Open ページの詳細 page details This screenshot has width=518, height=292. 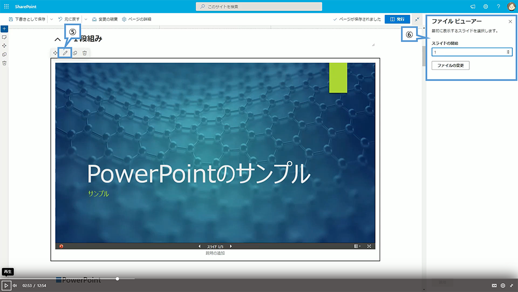pos(136,19)
